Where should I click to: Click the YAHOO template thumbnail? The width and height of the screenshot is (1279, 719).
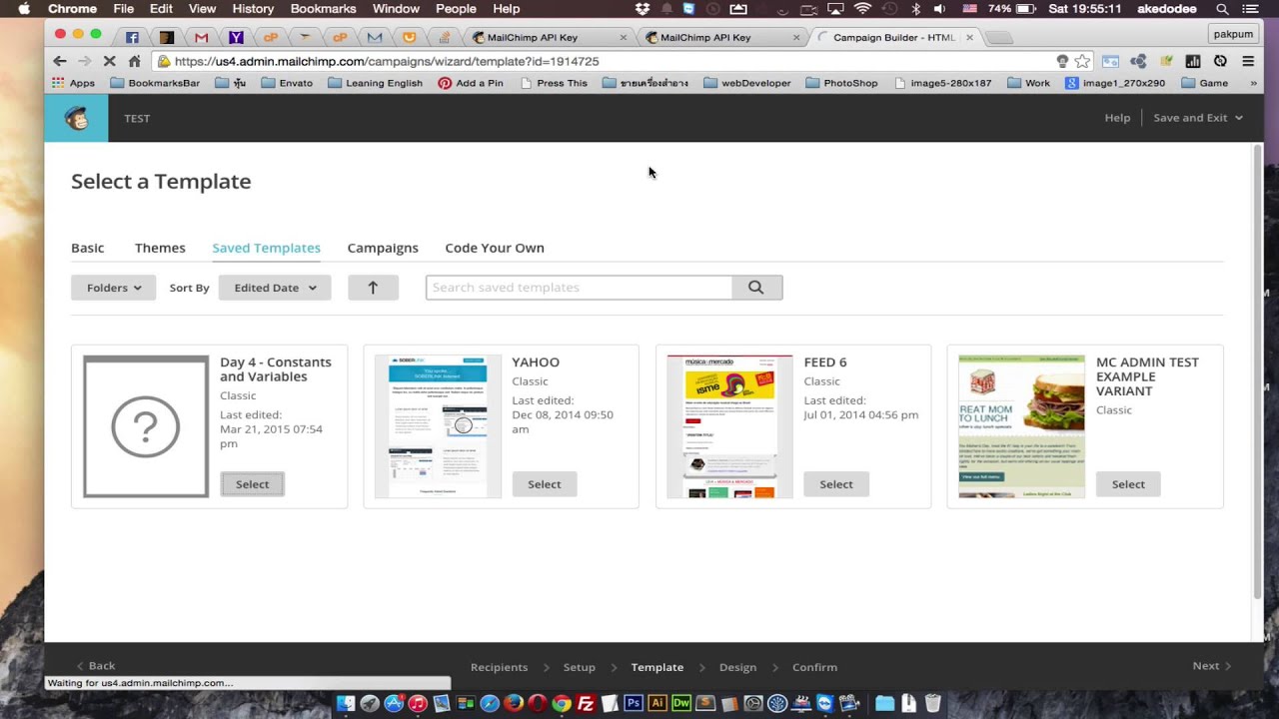[x=438, y=426]
